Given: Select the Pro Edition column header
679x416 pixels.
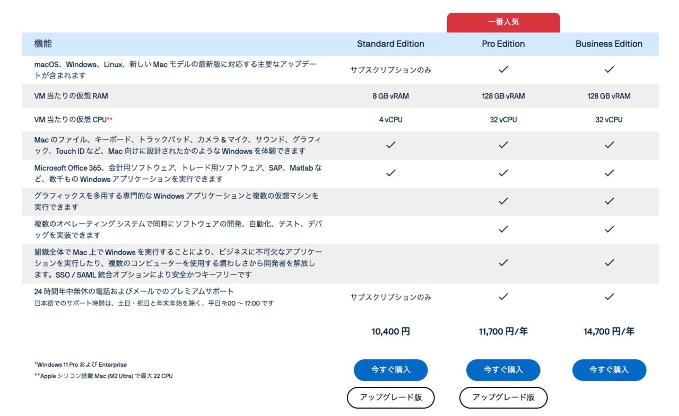Looking at the screenshot, I should [503, 44].
